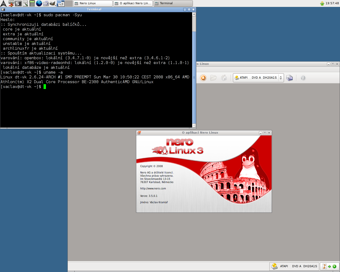
Task: Click the Nero home icon
Action: tap(224, 78)
